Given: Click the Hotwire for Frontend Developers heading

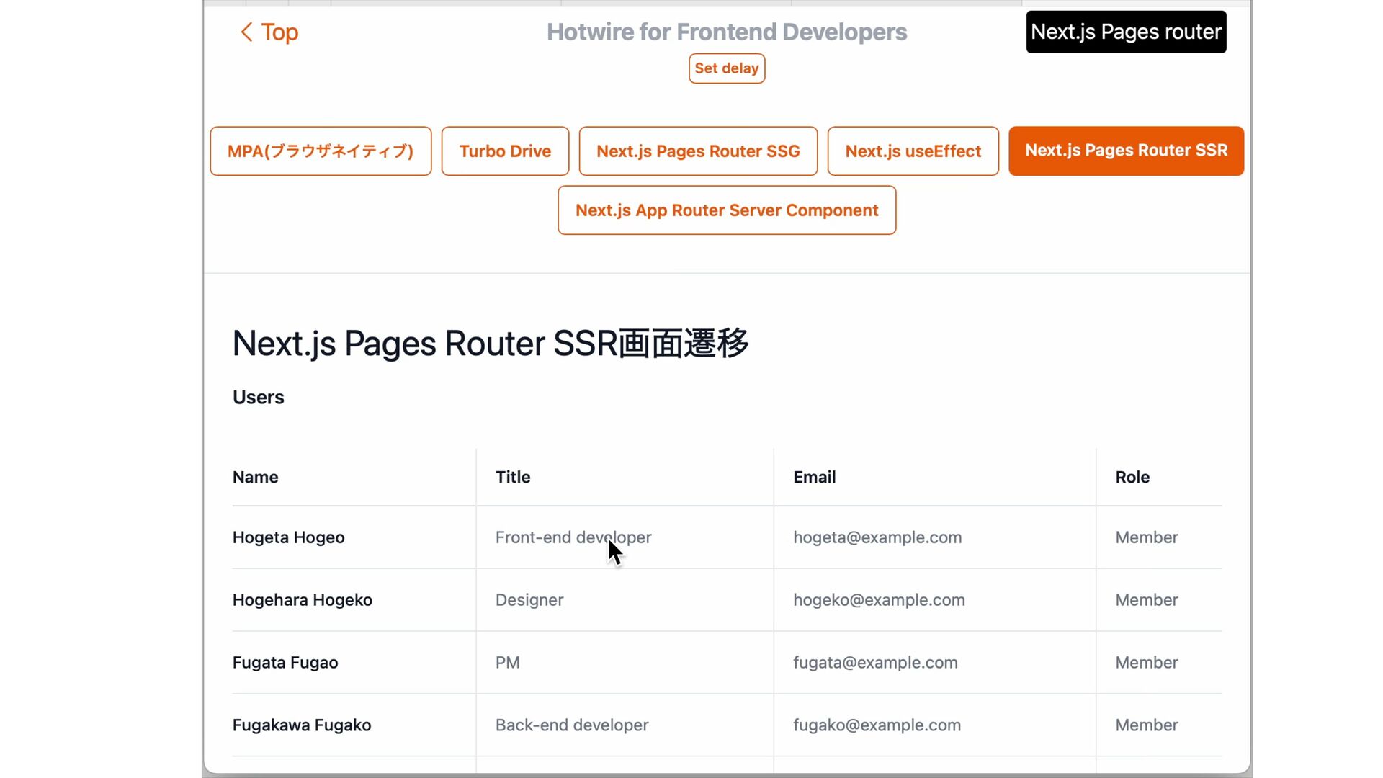Looking at the screenshot, I should pos(727,32).
